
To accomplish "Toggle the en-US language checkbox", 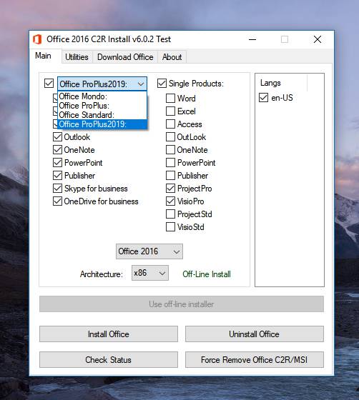I will pos(263,98).
